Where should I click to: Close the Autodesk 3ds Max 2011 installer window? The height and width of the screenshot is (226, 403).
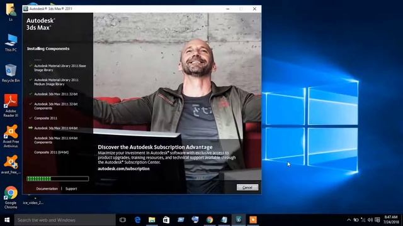[254, 9]
